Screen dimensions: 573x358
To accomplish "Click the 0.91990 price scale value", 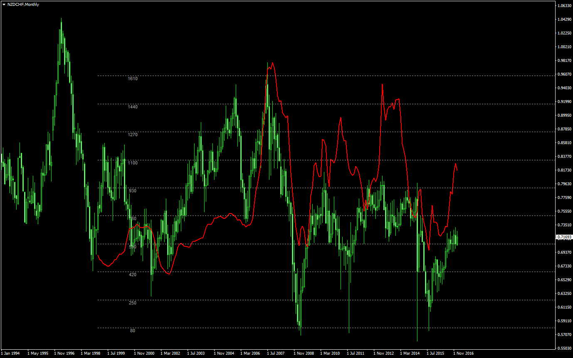I will point(564,102).
